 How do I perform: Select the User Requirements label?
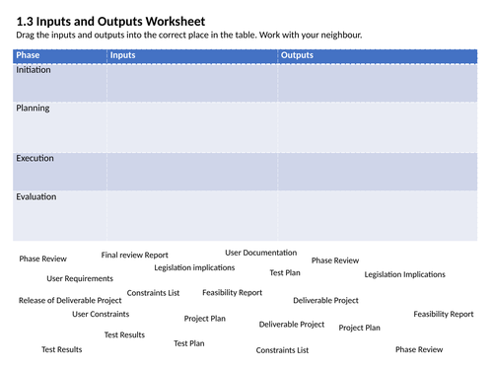pos(80,278)
